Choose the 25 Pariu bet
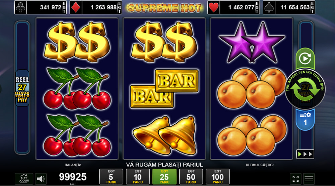Viewport: 335px width, 186px height. click(x=164, y=177)
